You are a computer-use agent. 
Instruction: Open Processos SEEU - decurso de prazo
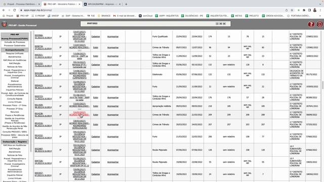(x=15, y=136)
